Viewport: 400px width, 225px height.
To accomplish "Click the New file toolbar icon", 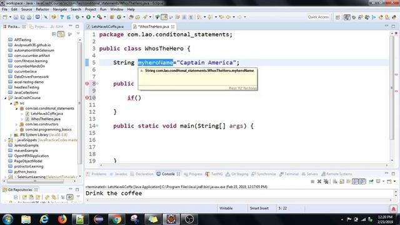I will coord(5,17).
